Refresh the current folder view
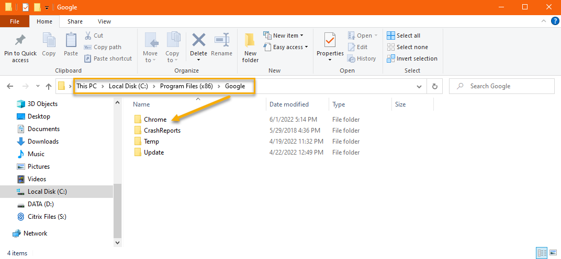The height and width of the screenshot is (259, 561). pyautogui.click(x=435, y=86)
